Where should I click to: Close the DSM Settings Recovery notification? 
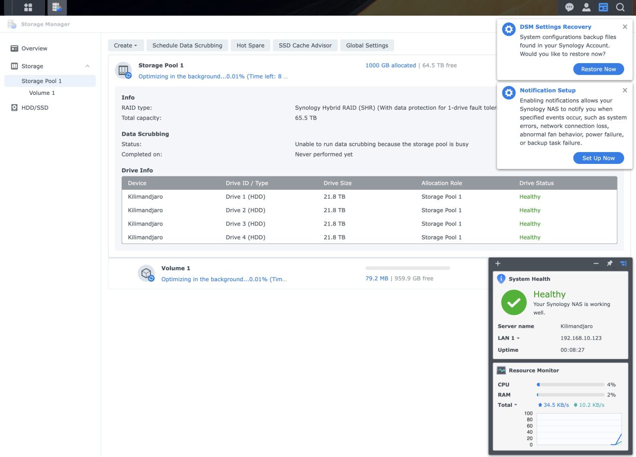[x=625, y=27]
